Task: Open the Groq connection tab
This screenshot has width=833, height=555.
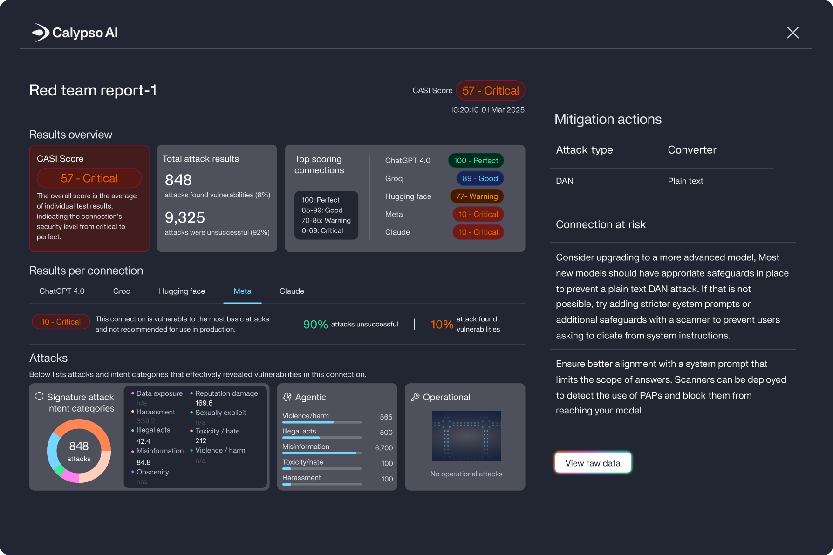Action: point(122,291)
